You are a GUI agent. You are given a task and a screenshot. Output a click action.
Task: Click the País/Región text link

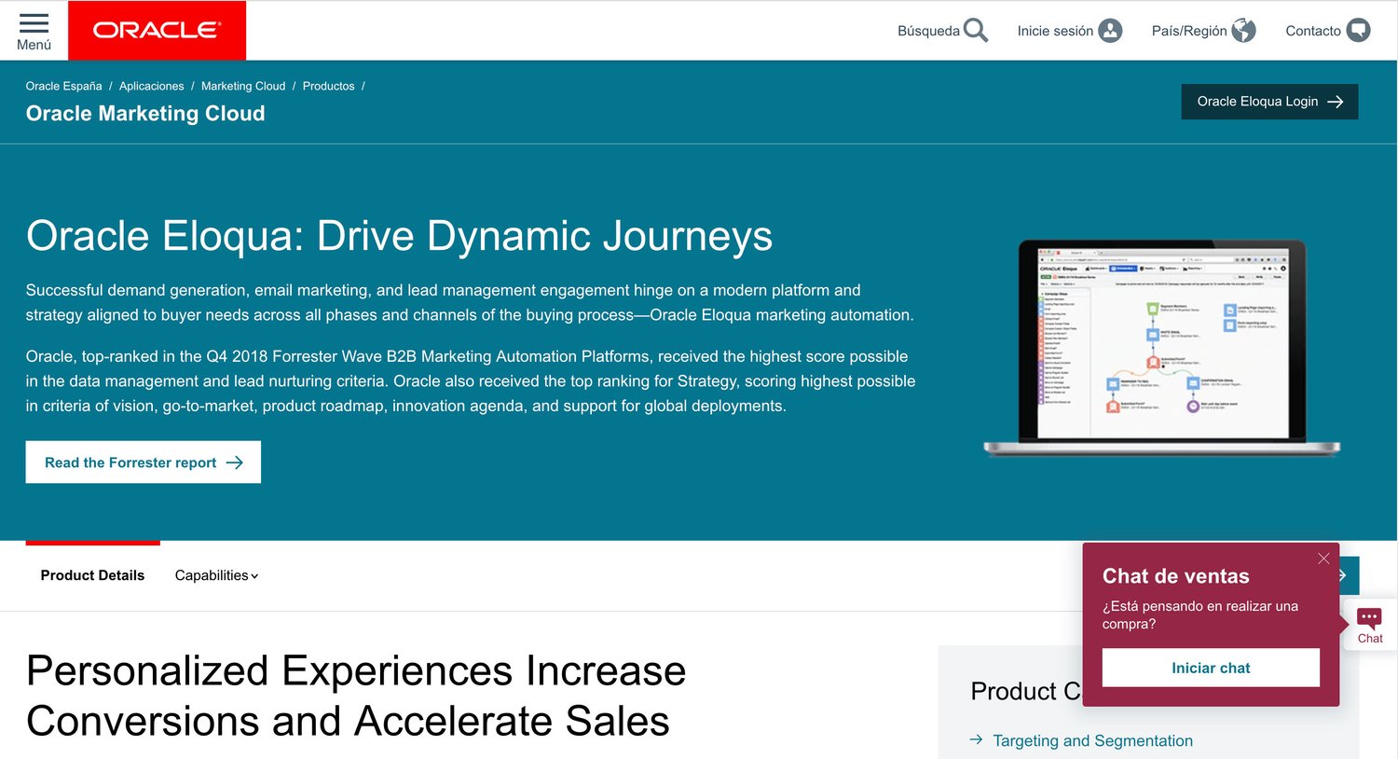click(x=1189, y=31)
